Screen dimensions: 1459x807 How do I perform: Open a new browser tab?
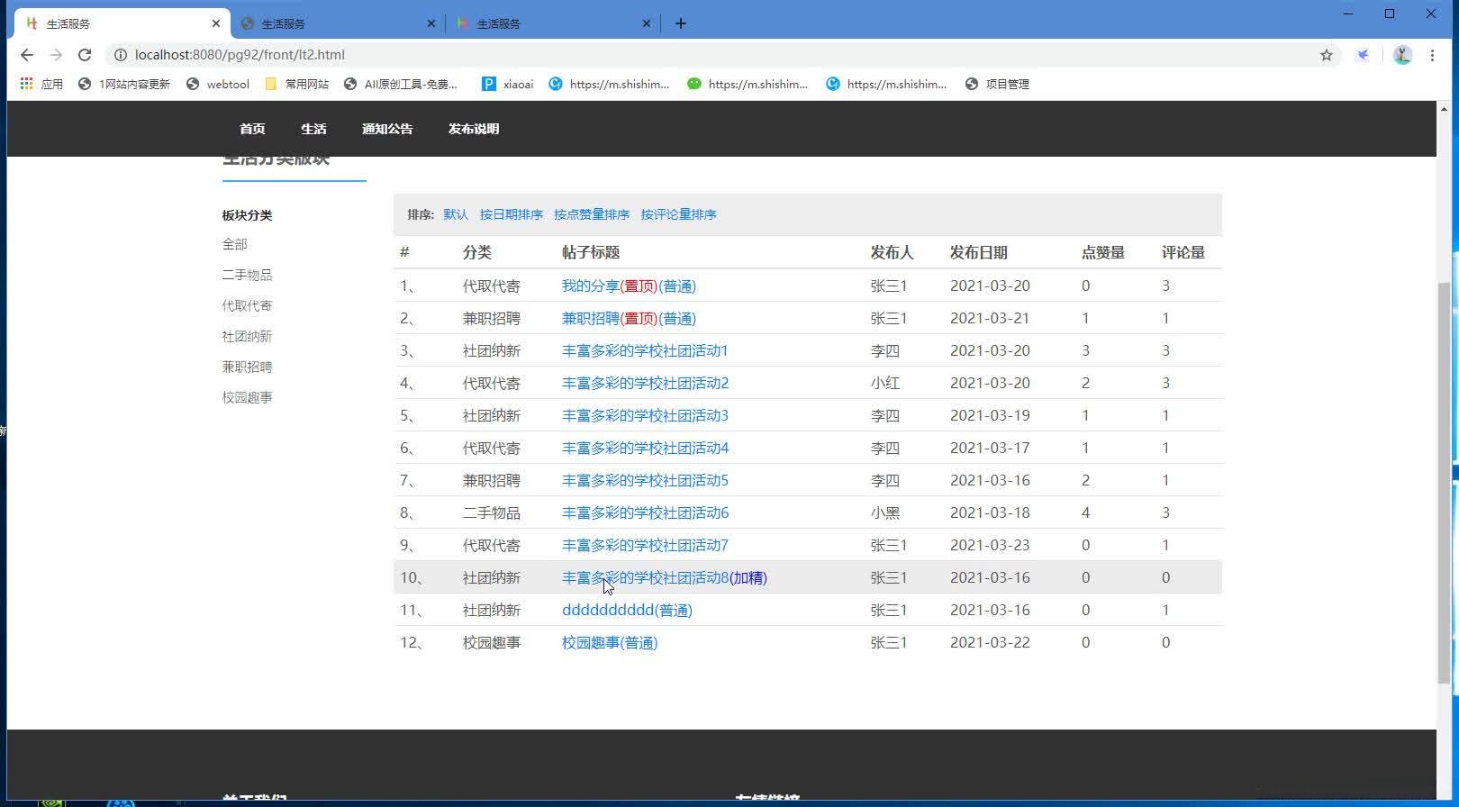pos(681,23)
